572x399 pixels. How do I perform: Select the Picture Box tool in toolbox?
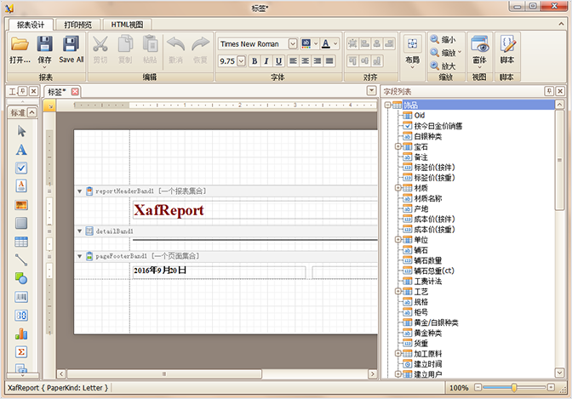pyautogui.click(x=21, y=204)
